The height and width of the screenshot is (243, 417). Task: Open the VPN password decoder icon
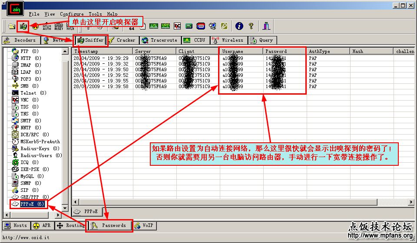165,26
